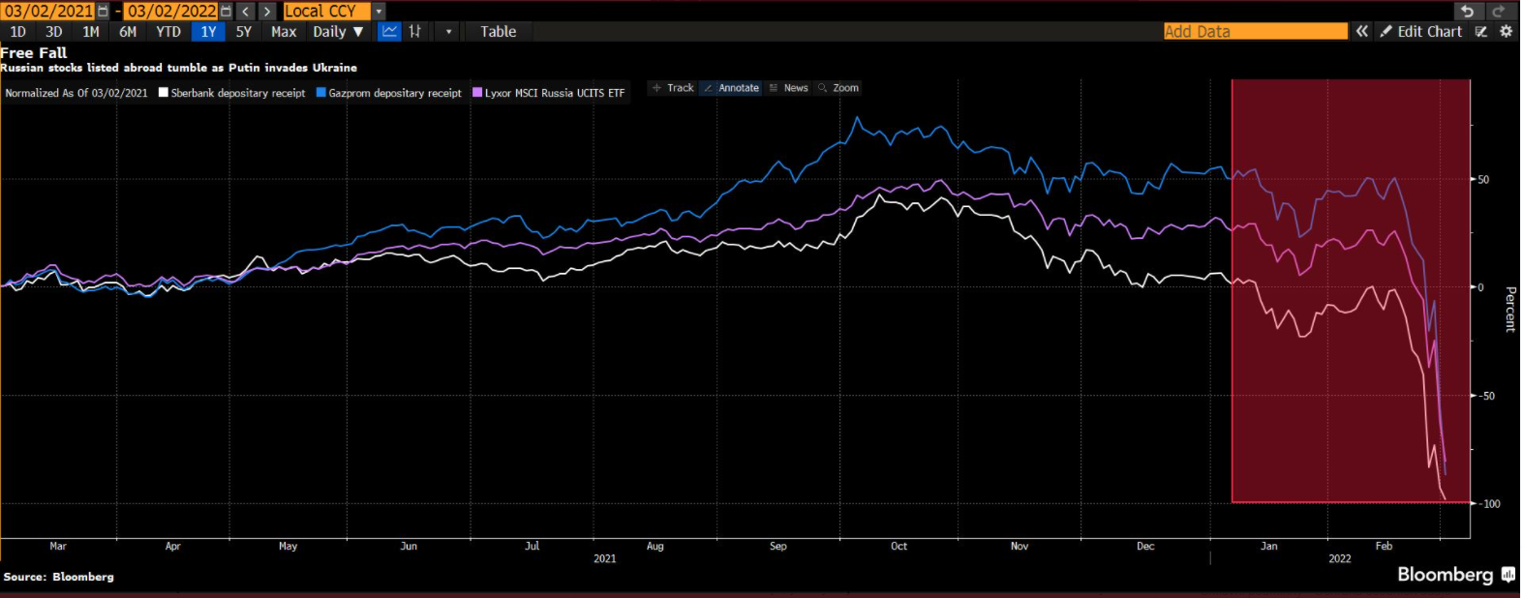The image size is (1522, 598).
Task: Click the Normalized As Of 03/02/2021 label
Action: pyautogui.click(x=76, y=93)
